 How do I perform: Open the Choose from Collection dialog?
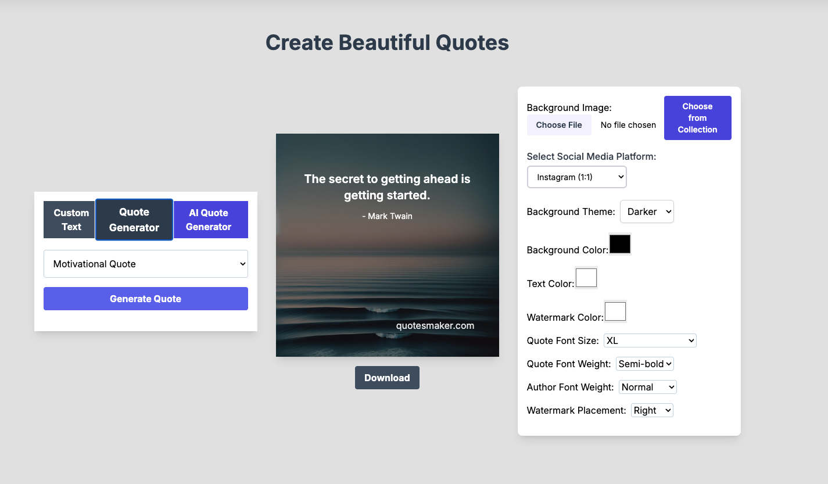click(697, 118)
